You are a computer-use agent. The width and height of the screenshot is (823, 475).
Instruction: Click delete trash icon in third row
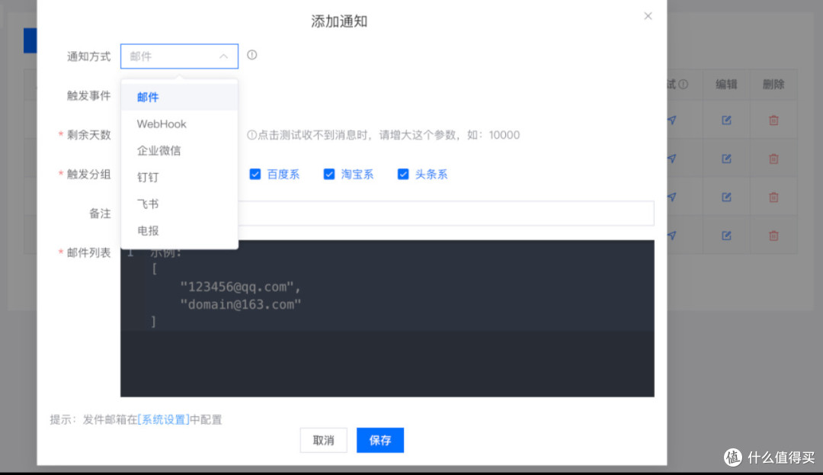point(773,197)
